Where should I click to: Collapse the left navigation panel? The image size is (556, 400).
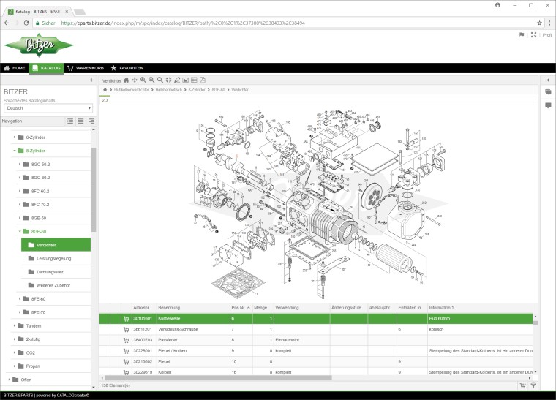point(91,80)
